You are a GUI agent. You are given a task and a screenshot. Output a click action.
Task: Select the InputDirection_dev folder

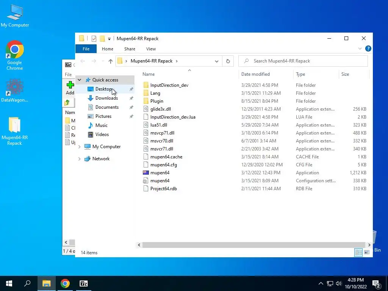169,85
